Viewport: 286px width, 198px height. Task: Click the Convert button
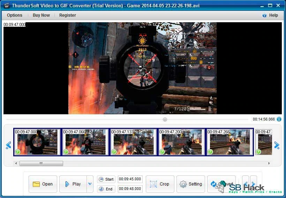(221, 184)
